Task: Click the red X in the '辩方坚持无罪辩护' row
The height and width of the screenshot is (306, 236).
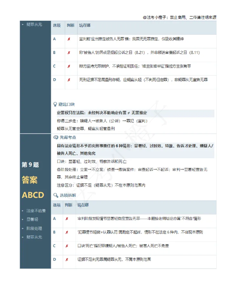Action: point(69,66)
